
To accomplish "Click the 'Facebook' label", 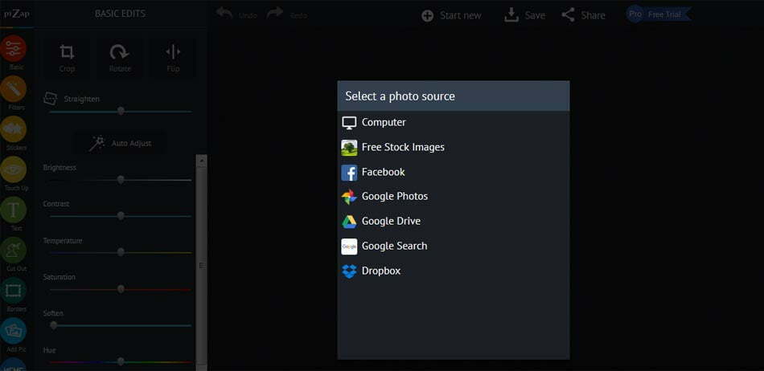I will coord(383,172).
